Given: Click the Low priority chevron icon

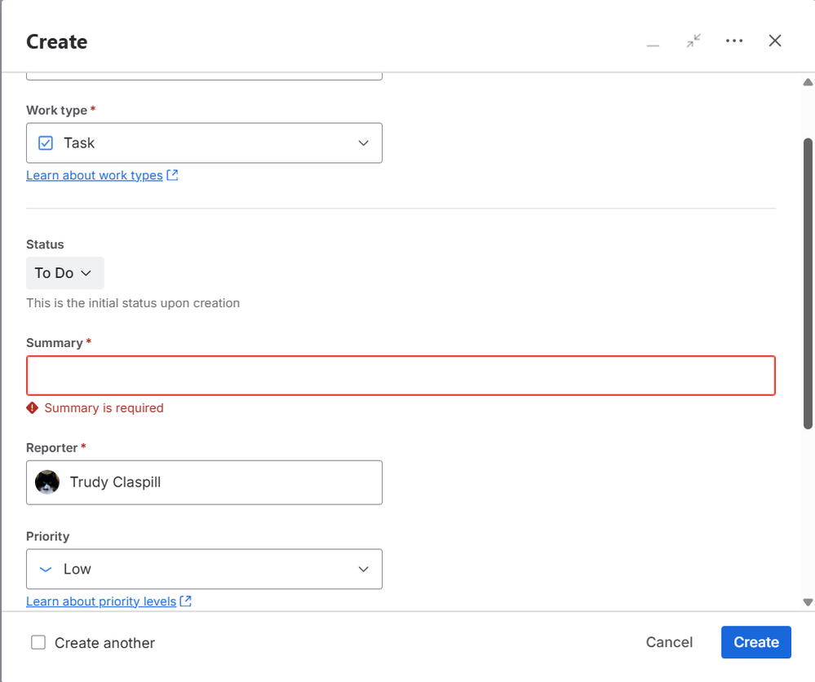Looking at the screenshot, I should (x=47, y=570).
